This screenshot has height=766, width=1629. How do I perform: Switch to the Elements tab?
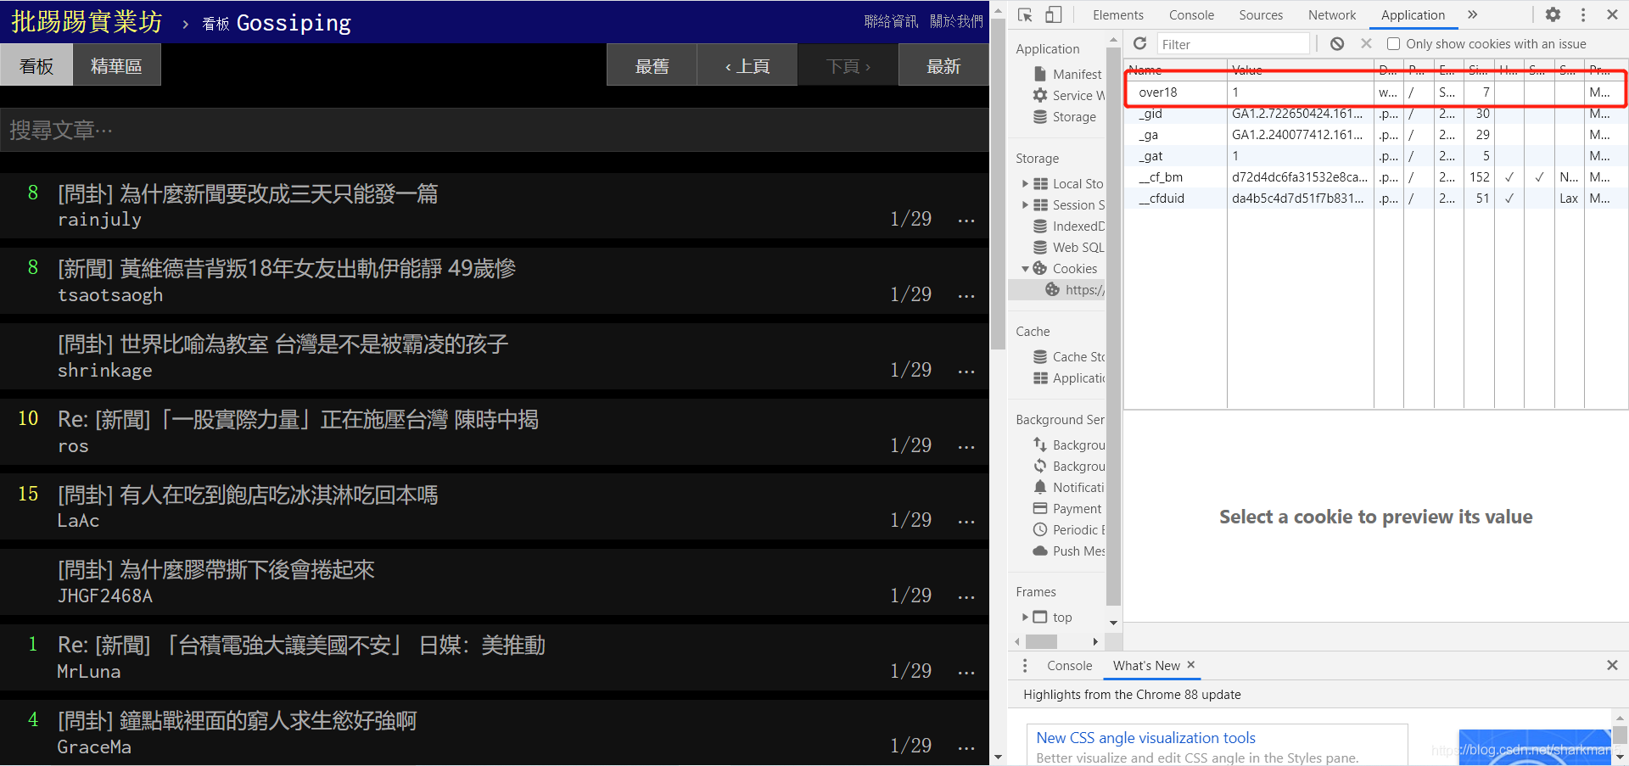[x=1117, y=15]
